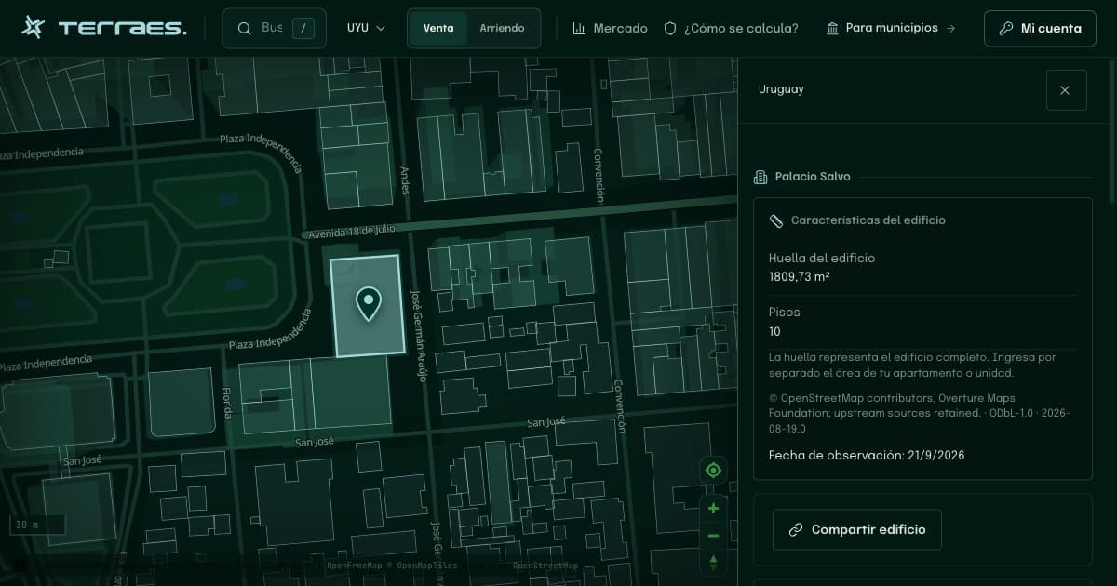Click the building icon beside Palacio Salvo
The image size is (1117, 586).
[x=760, y=177]
